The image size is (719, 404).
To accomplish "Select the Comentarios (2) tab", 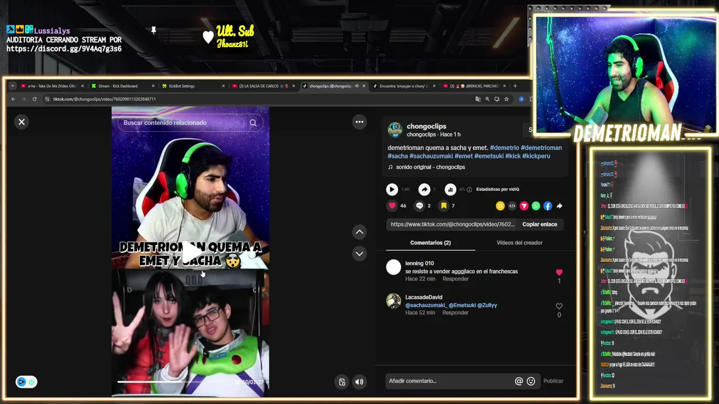I will click(430, 243).
